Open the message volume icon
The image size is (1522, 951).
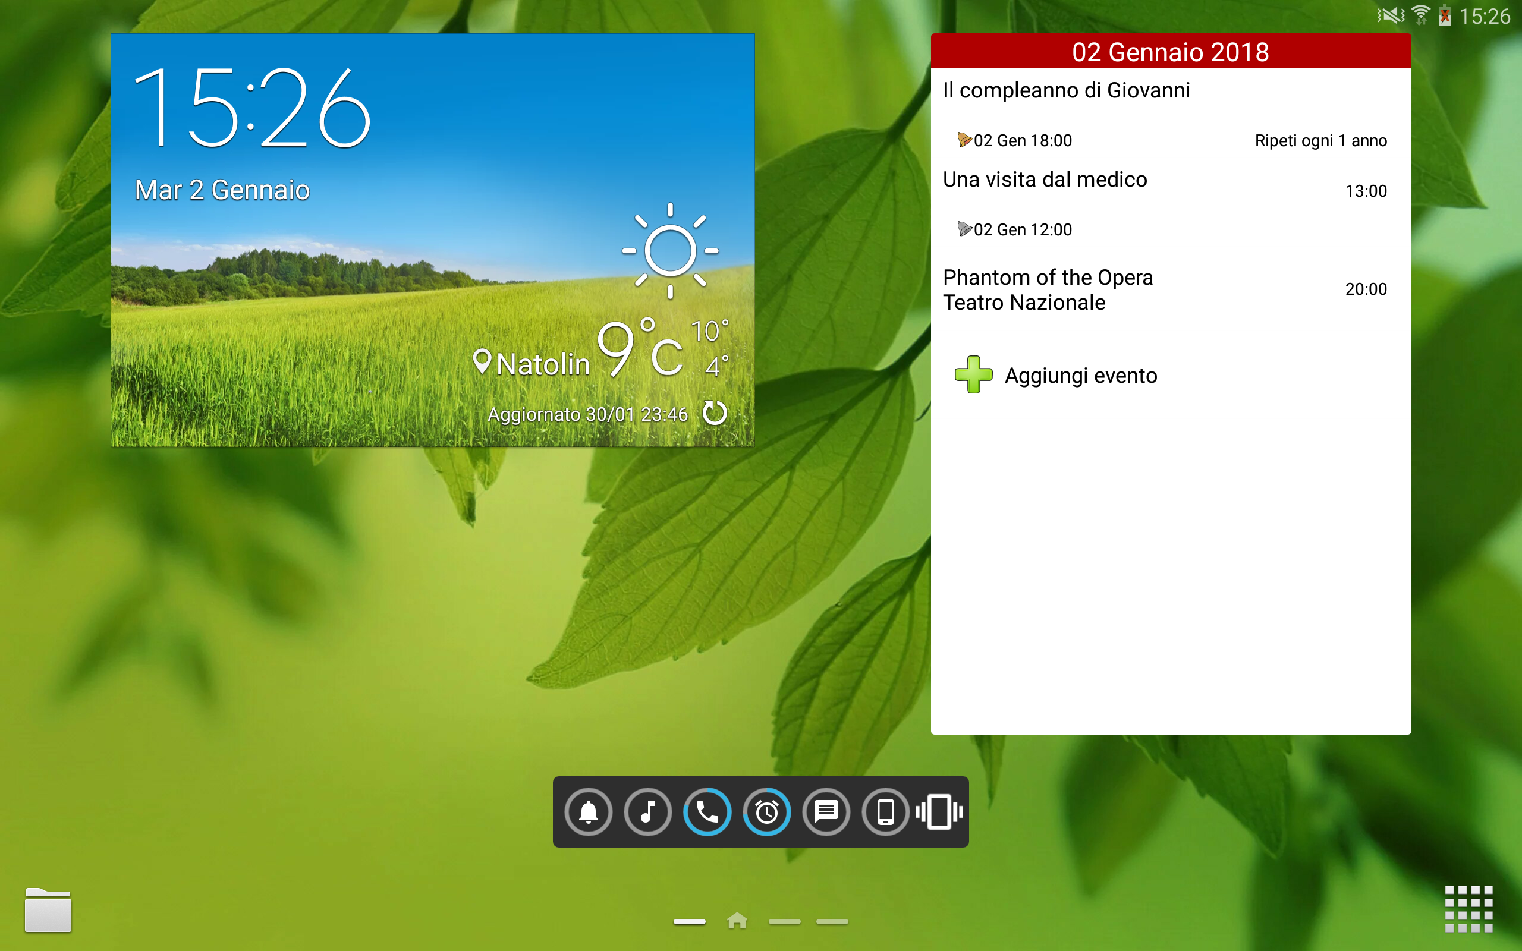(826, 812)
